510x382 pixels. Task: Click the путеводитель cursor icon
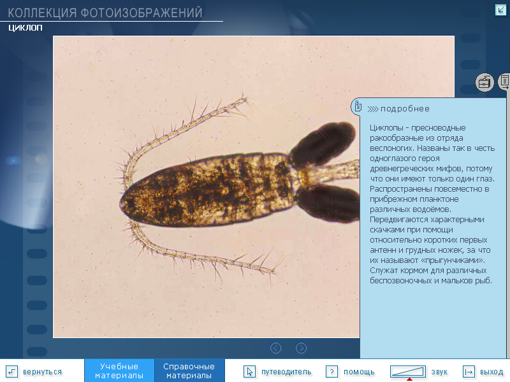coord(249,371)
